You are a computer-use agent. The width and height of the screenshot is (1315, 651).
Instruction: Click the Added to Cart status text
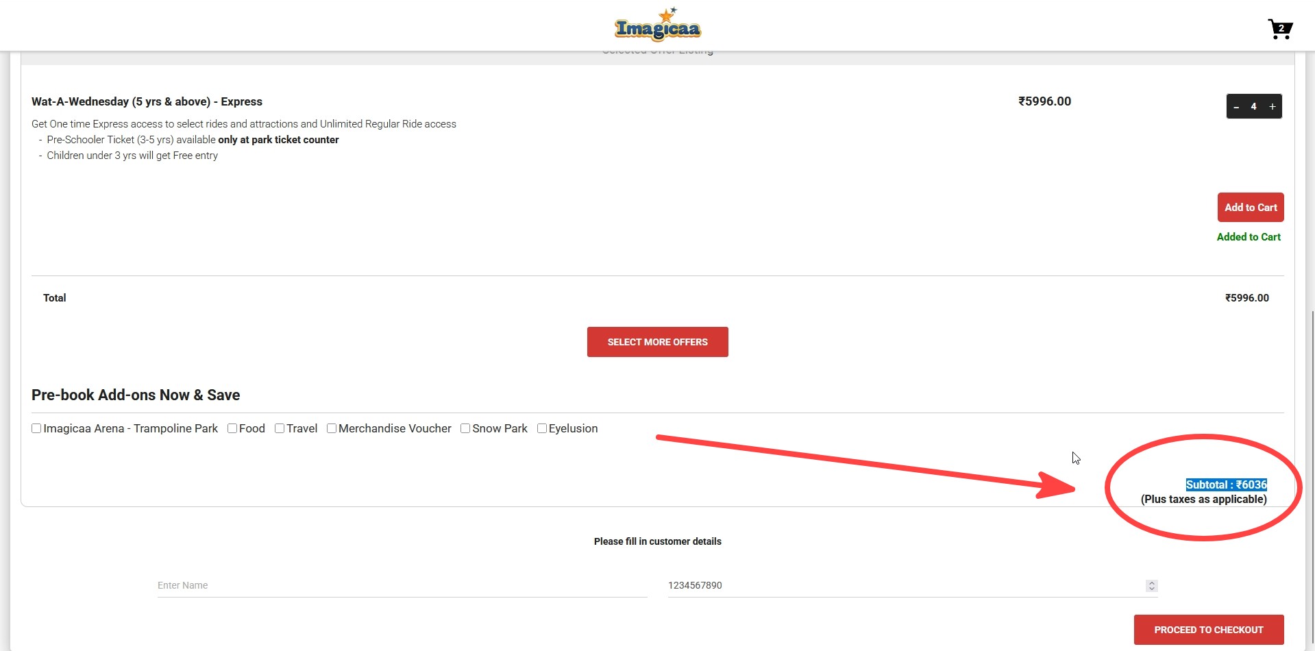pyautogui.click(x=1249, y=237)
